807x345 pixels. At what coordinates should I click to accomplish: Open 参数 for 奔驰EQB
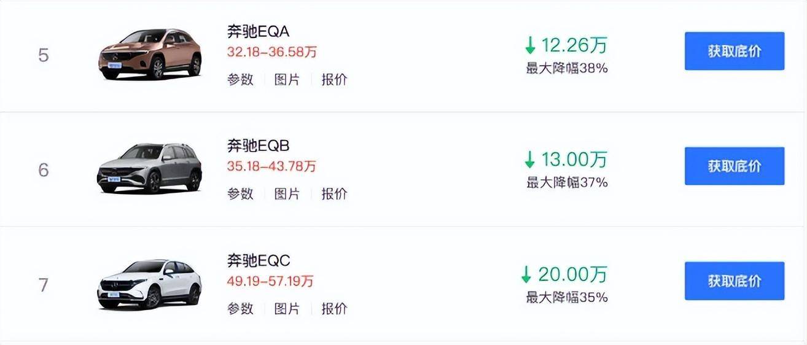pyautogui.click(x=240, y=193)
